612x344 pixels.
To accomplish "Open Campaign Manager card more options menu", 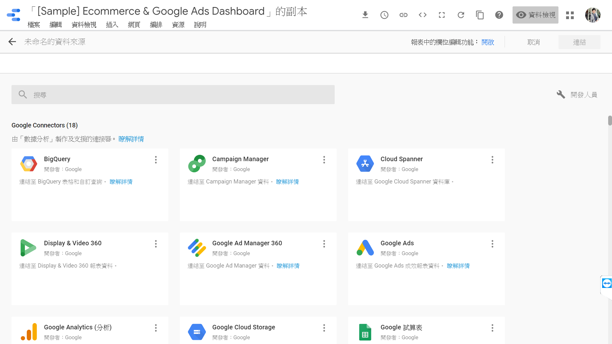I will (x=324, y=160).
